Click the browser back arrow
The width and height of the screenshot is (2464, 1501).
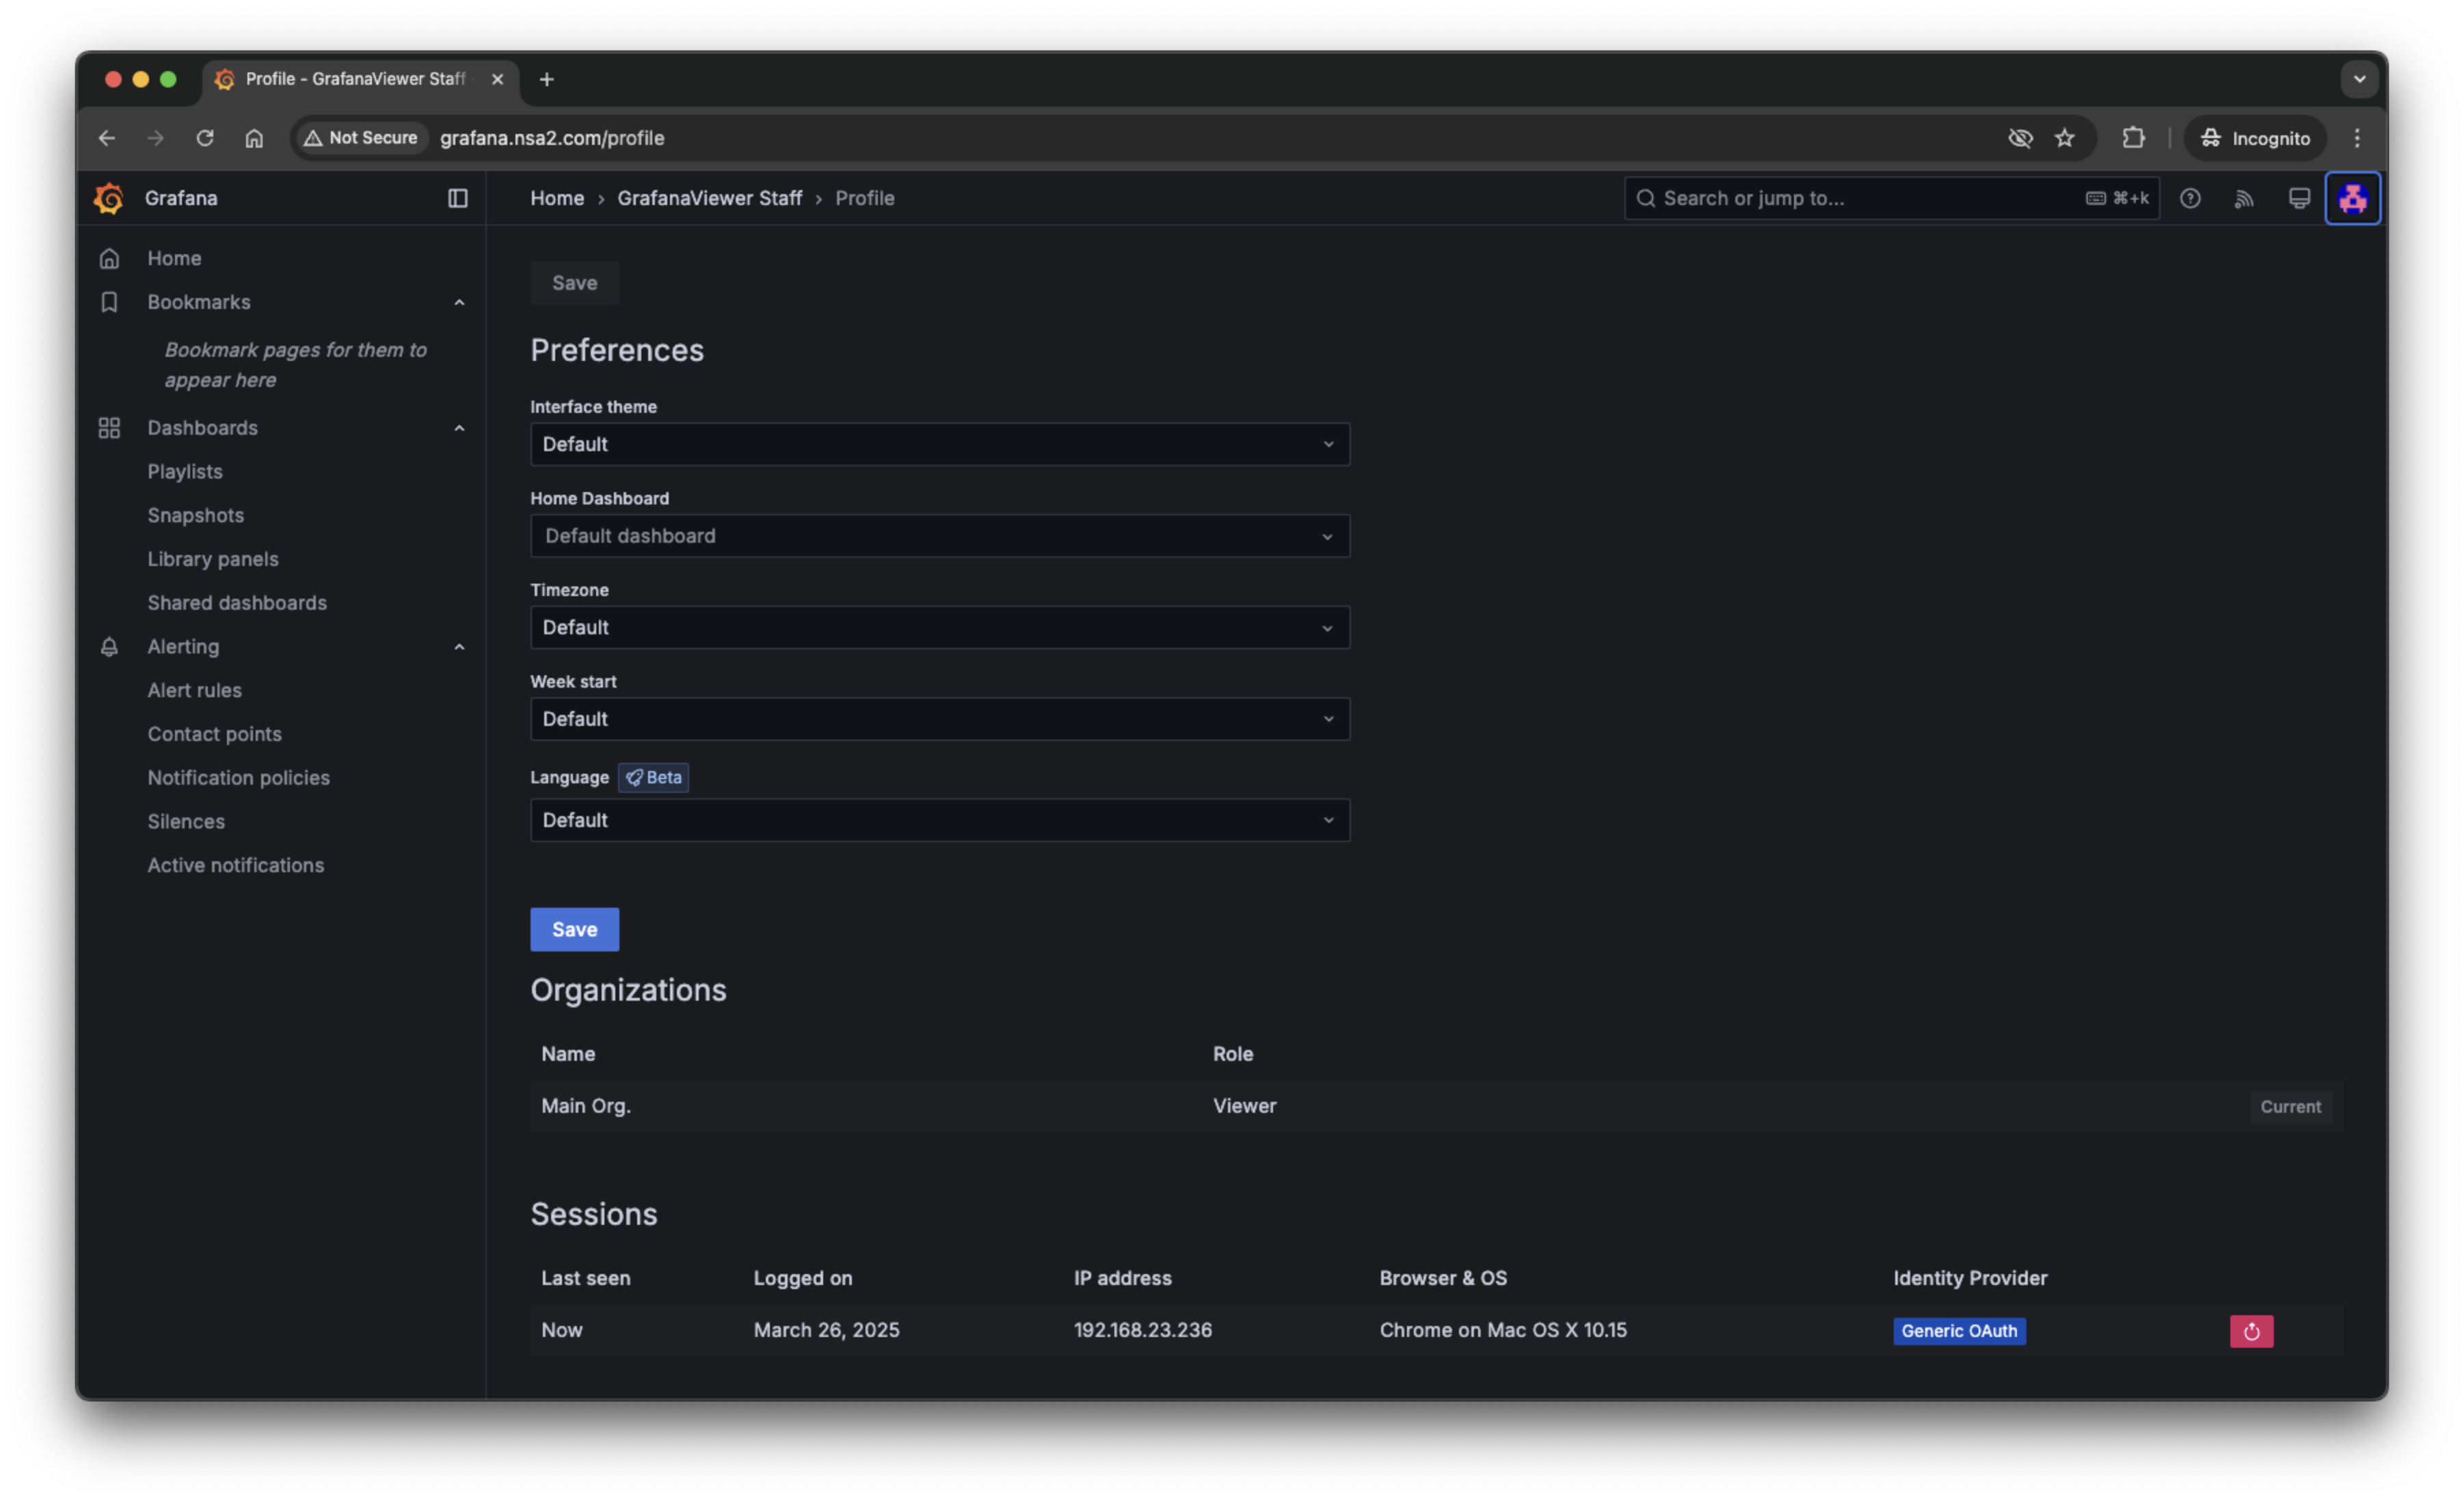[107, 138]
